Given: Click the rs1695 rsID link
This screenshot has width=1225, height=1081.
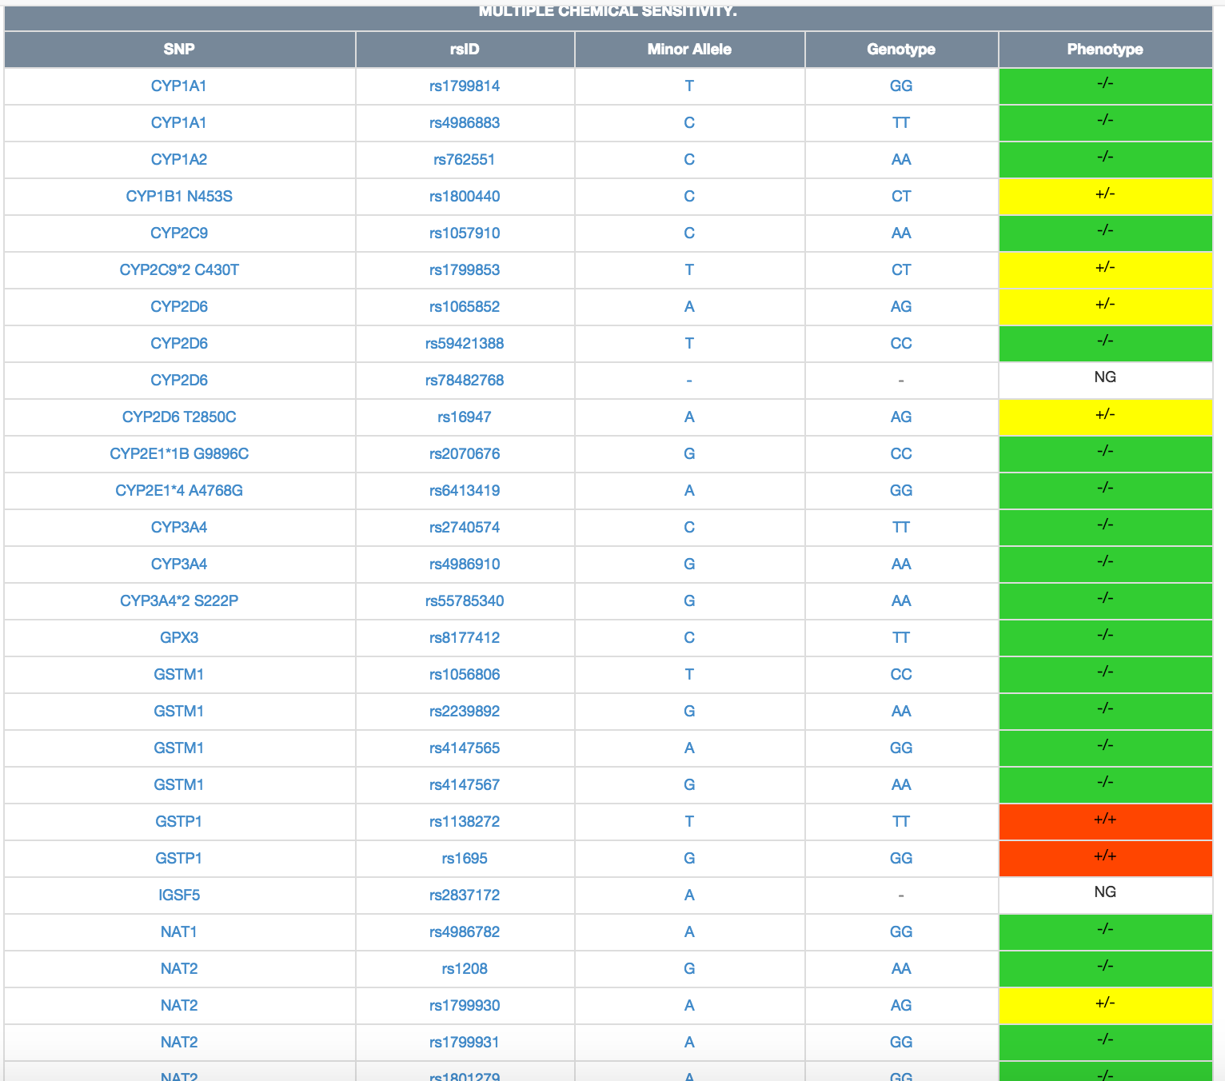Looking at the screenshot, I should pyautogui.click(x=465, y=859).
